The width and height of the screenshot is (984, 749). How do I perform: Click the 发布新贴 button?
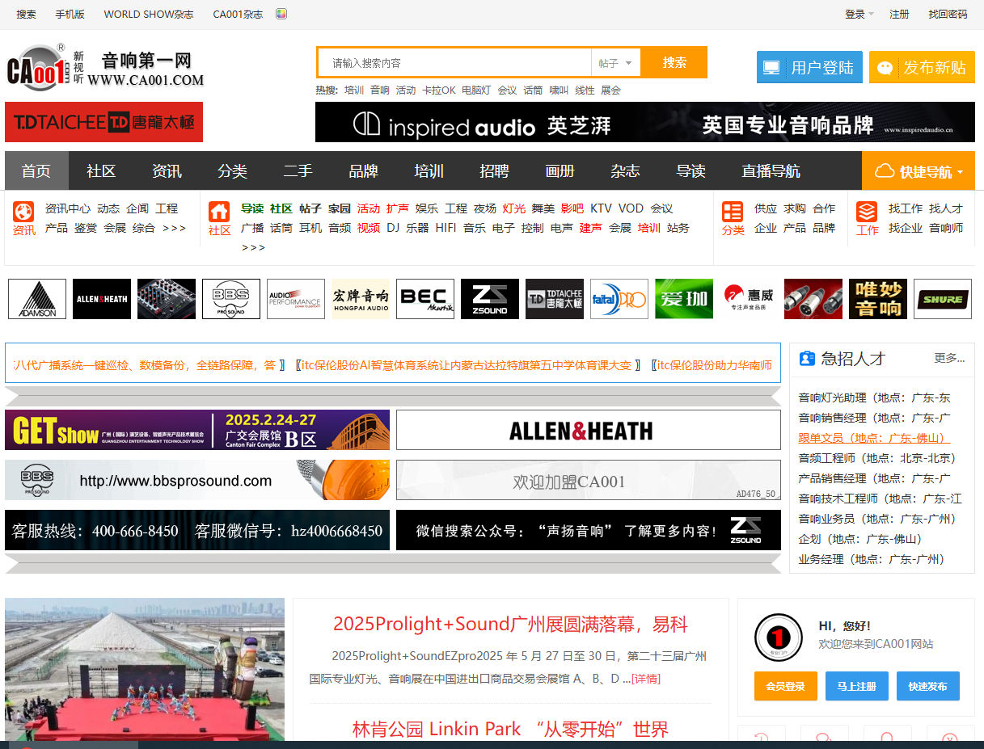tap(922, 67)
